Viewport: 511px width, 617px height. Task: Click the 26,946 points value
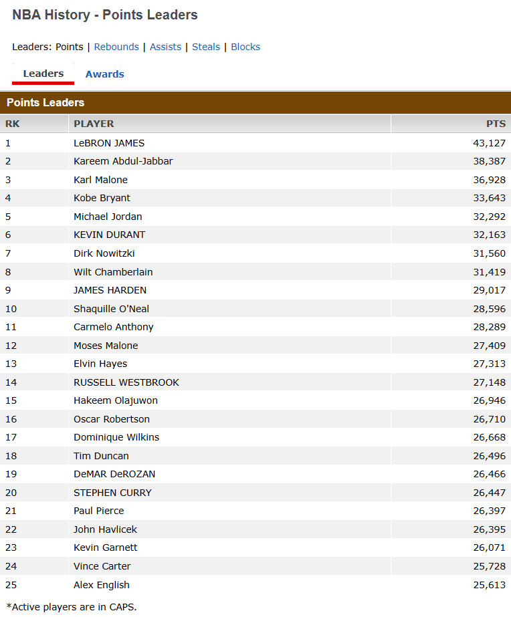(490, 400)
